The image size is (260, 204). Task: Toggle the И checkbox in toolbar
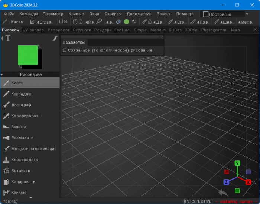61,22
